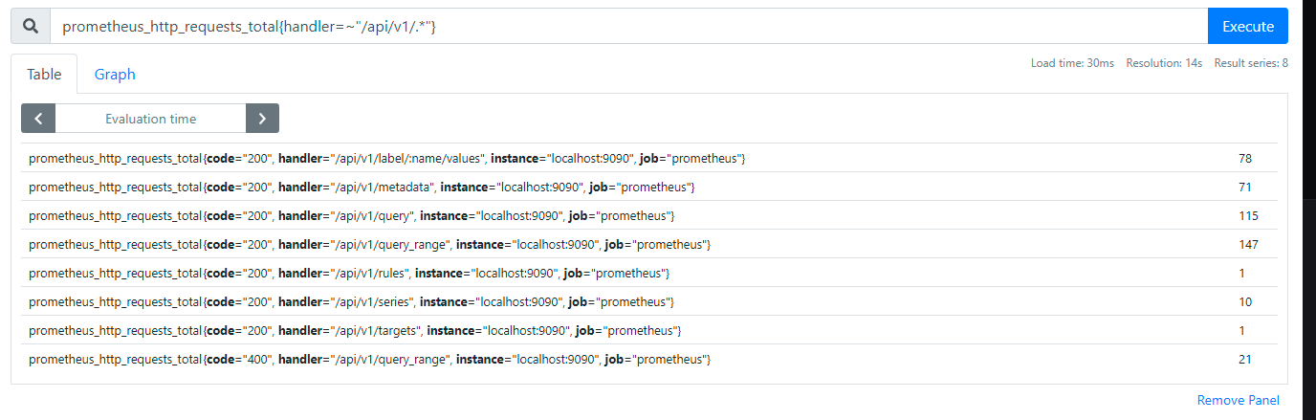The height and width of the screenshot is (420, 1316).
Task: Click the Result series: 8 stat text
Action: pos(1251,63)
